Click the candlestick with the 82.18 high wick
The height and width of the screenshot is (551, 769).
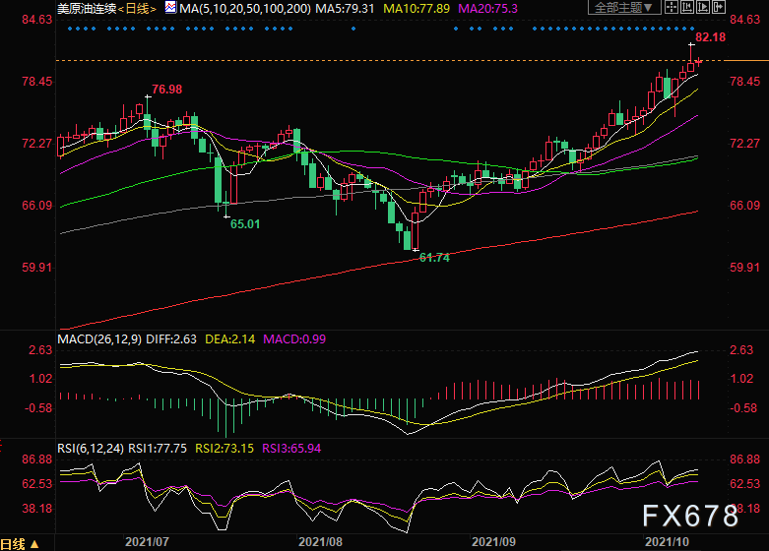coord(691,58)
